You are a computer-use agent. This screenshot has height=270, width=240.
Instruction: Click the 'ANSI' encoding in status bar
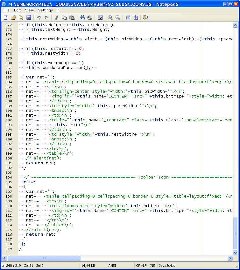click(112, 266)
